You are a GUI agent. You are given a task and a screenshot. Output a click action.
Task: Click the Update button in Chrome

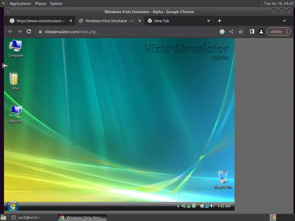(x=276, y=32)
